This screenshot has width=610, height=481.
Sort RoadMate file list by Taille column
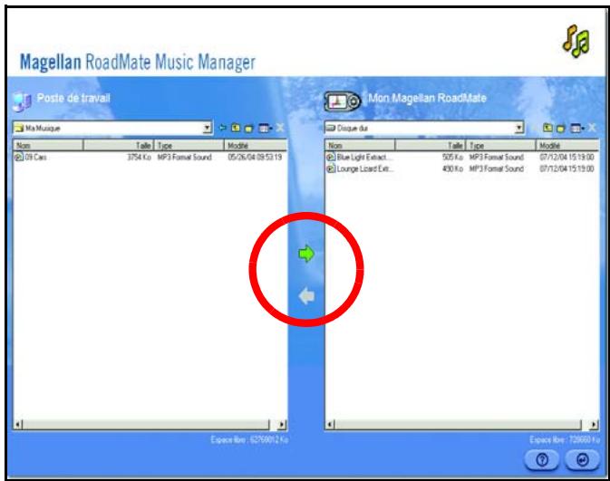tap(431, 146)
